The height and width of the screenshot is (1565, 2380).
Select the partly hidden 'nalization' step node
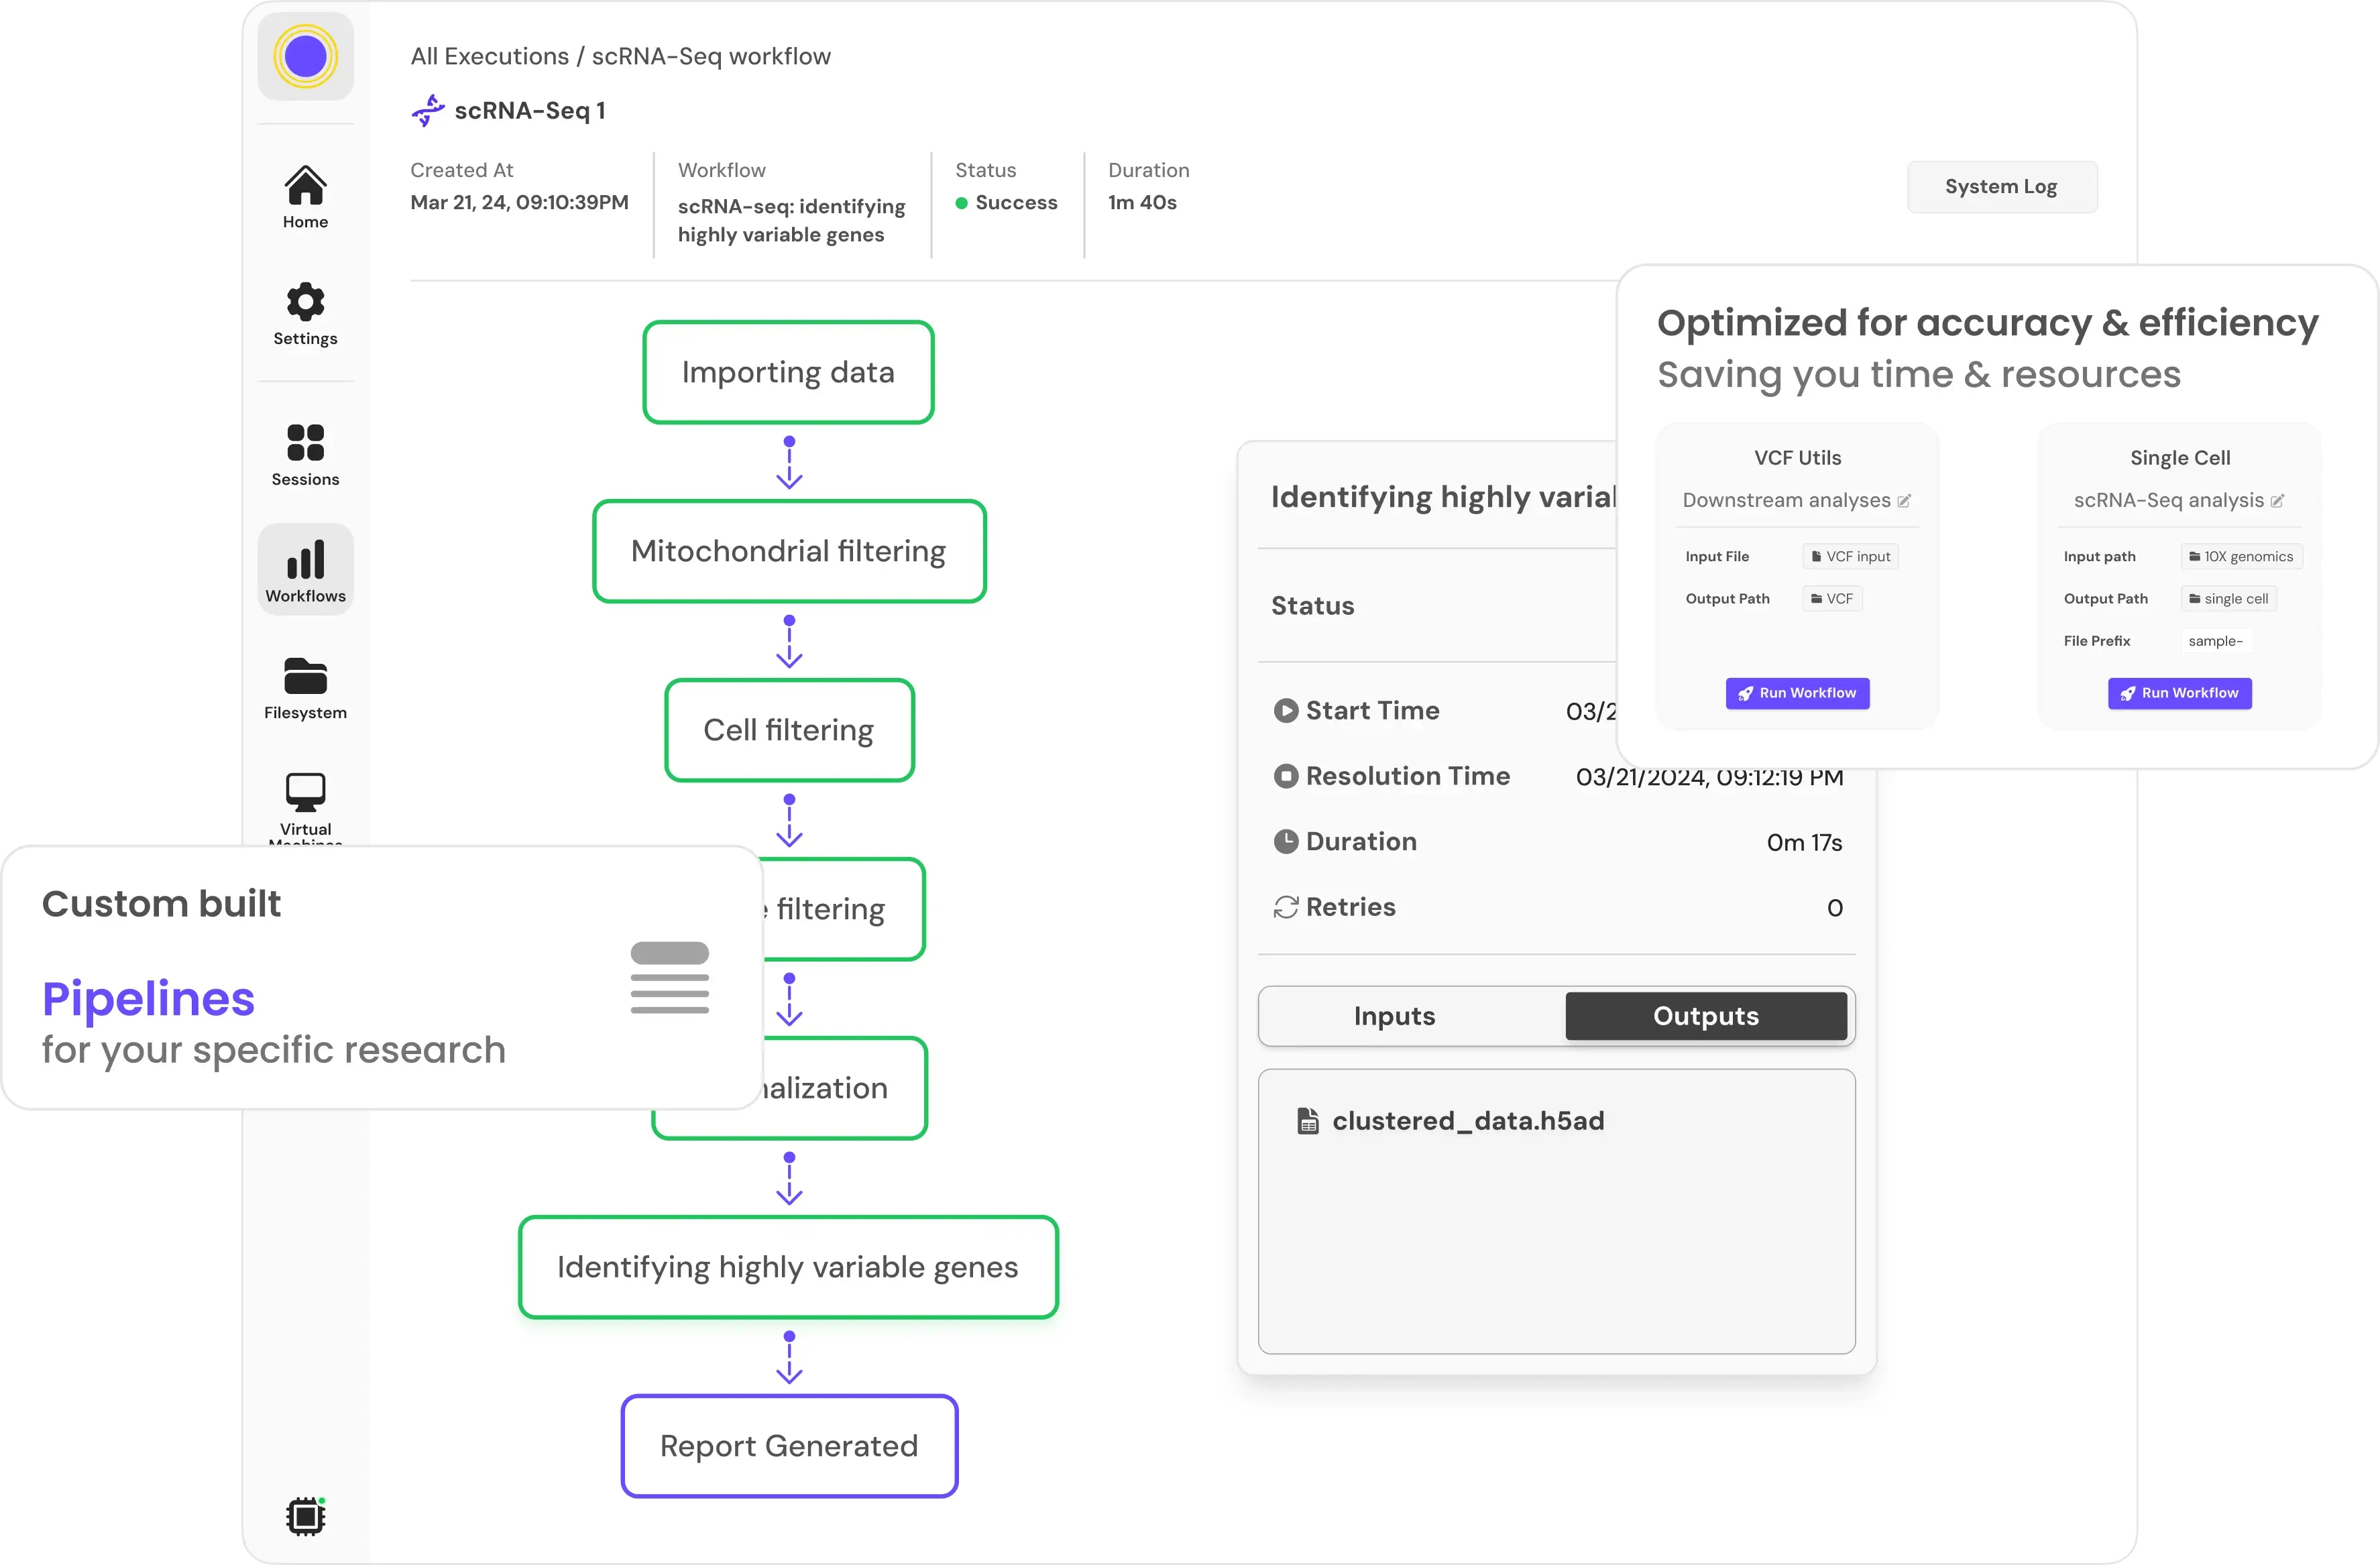pyautogui.click(x=845, y=1088)
